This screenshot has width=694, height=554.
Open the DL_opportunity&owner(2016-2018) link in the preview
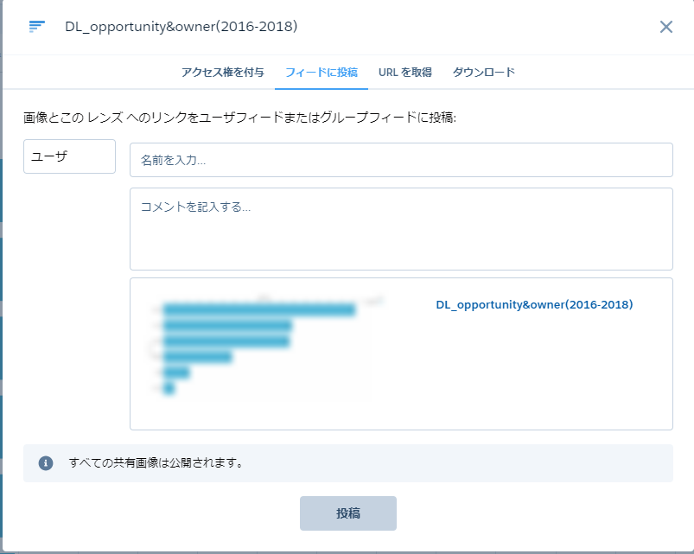tap(534, 305)
